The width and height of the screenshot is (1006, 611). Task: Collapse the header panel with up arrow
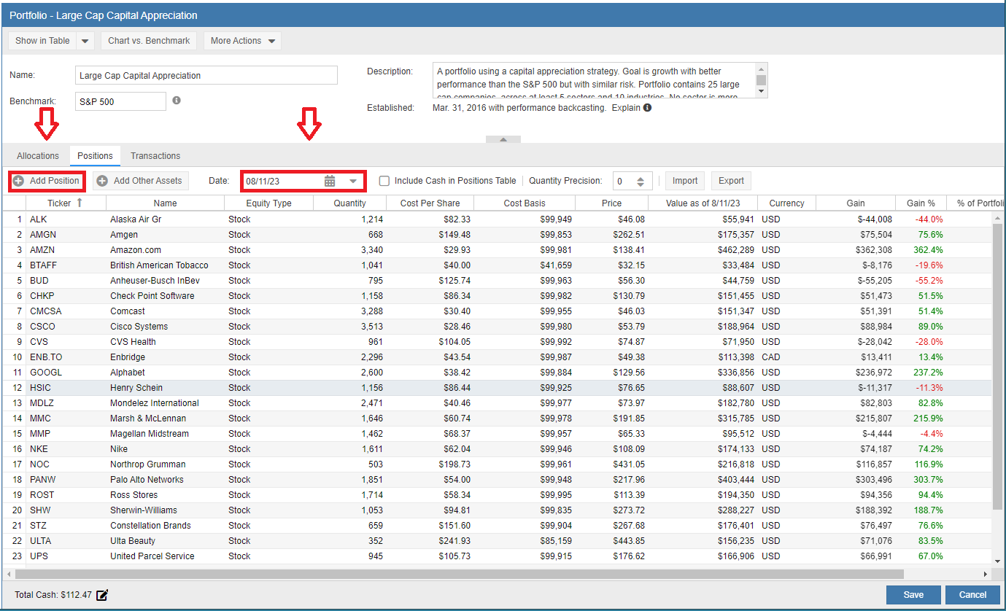pyautogui.click(x=503, y=139)
